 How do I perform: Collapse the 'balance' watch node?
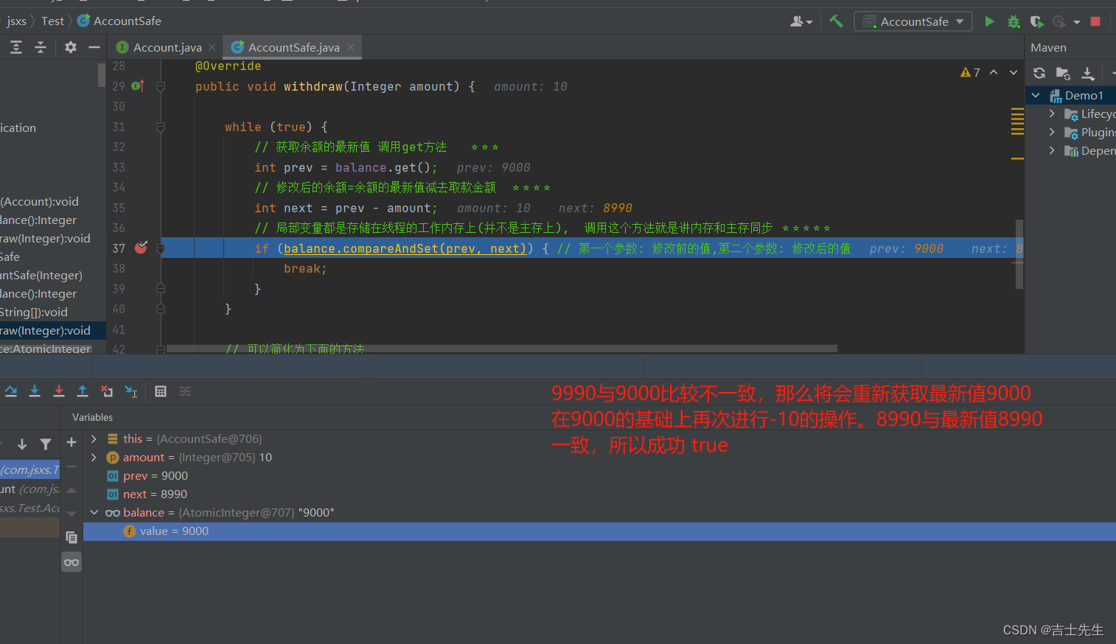[x=94, y=512]
